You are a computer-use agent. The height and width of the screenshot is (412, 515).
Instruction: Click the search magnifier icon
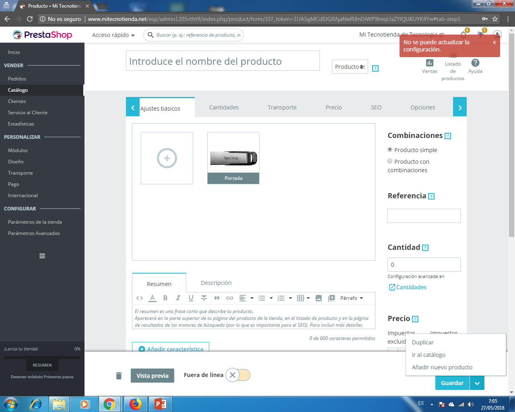pos(150,35)
